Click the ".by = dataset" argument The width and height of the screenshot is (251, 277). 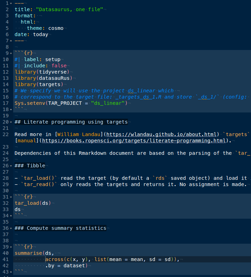(66, 266)
